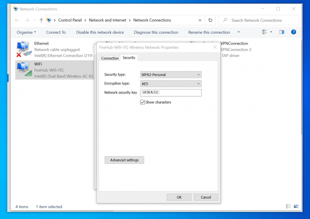Click the Network and Internet breadcrumb

[107, 20]
